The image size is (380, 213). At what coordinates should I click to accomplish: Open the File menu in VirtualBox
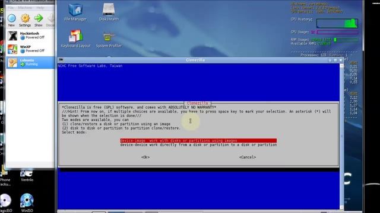tap(11, 8)
